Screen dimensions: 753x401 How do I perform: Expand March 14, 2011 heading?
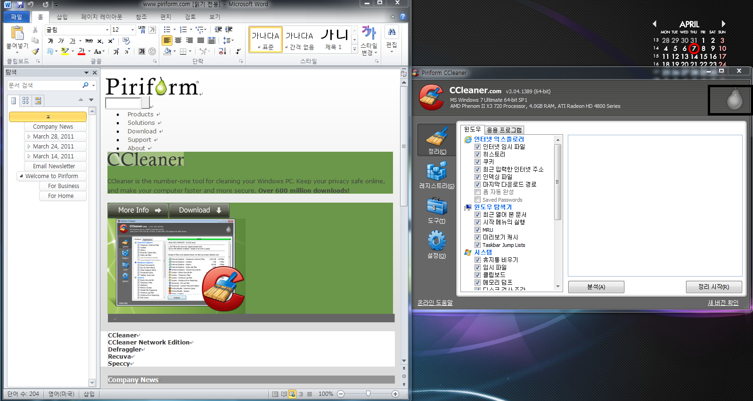pos(29,156)
